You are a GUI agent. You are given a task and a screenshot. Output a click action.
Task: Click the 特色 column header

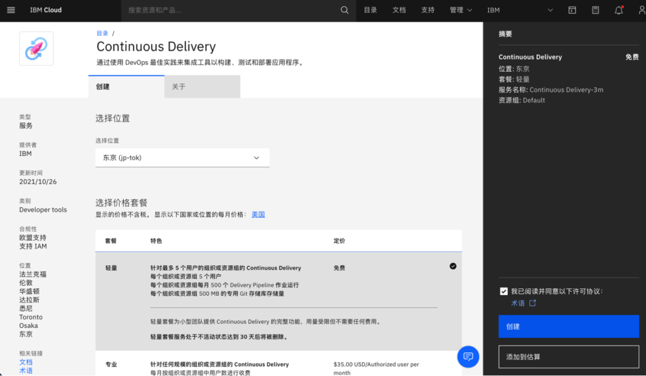[156, 241]
